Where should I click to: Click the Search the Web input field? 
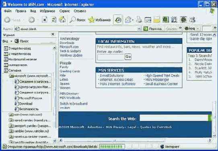[x=174, y=118]
